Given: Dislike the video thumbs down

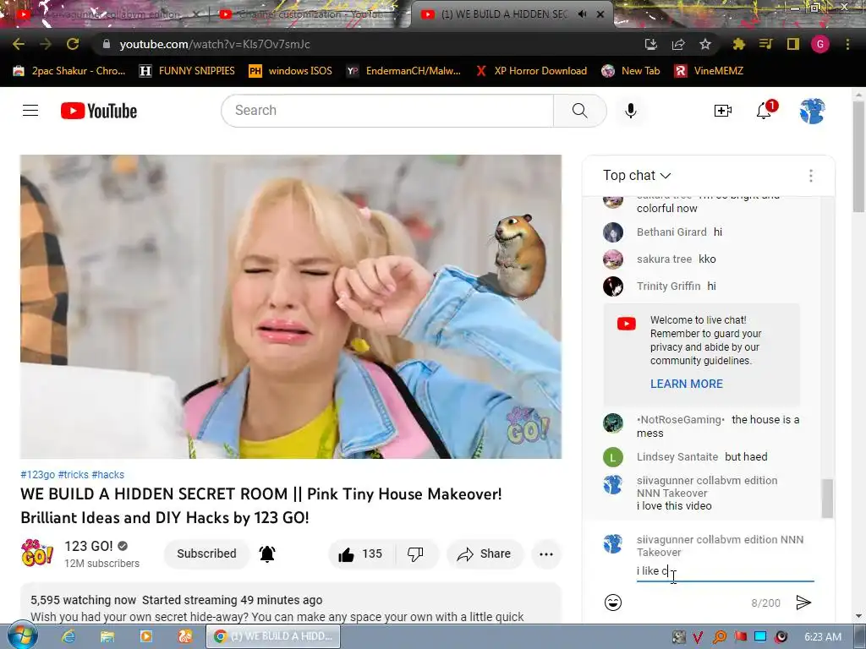Looking at the screenshot, I should 415,554.
